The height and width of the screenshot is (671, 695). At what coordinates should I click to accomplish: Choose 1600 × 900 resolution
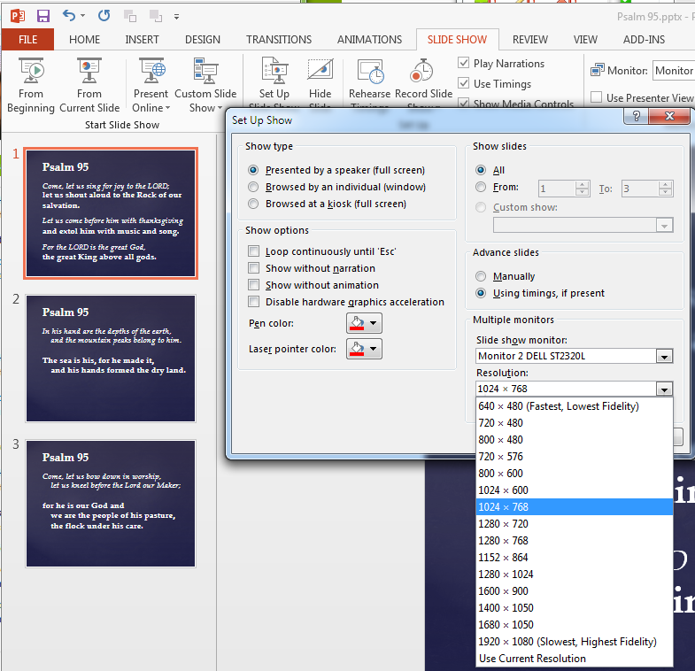point(575,591)
